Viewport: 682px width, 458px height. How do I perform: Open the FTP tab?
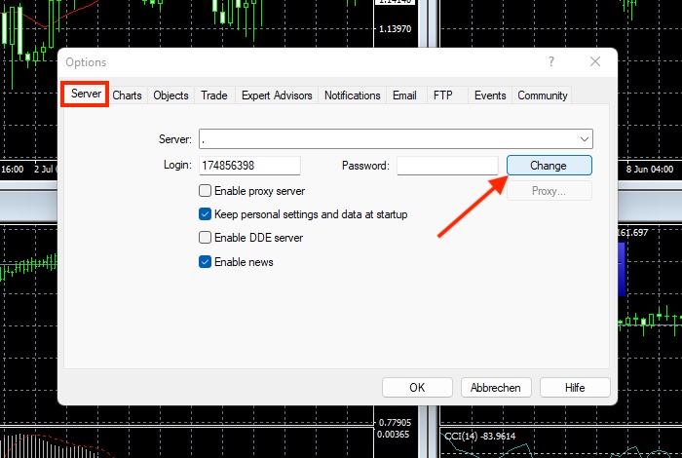tap(442, 95)
